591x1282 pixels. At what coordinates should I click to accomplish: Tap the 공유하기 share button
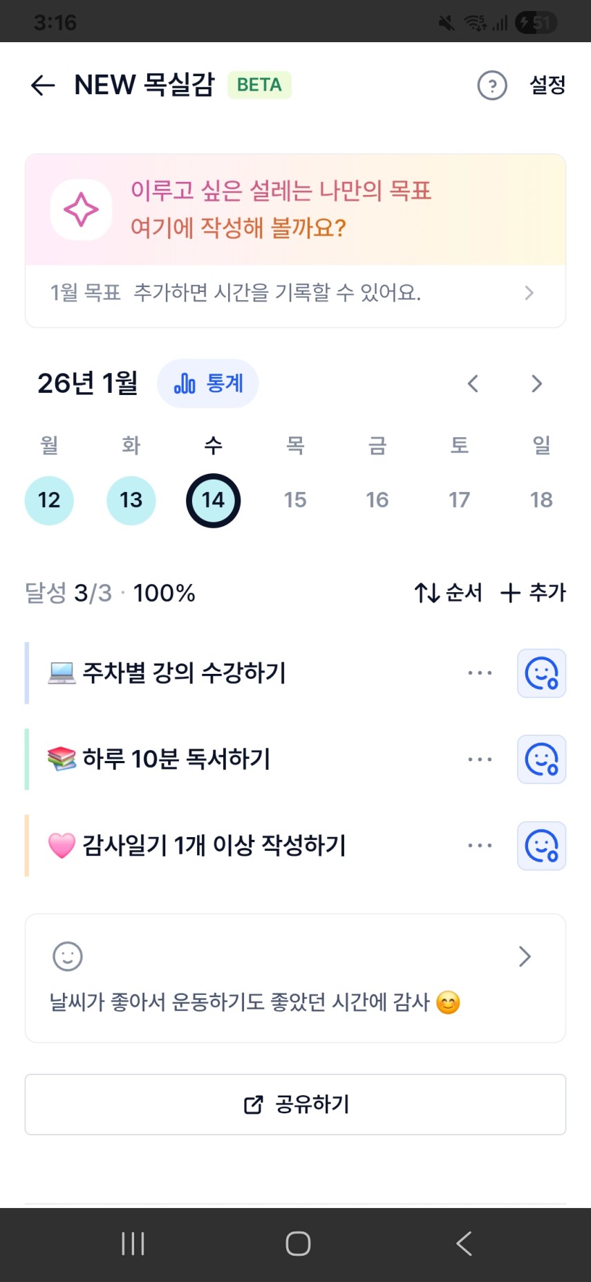(x=296, y=1104)
